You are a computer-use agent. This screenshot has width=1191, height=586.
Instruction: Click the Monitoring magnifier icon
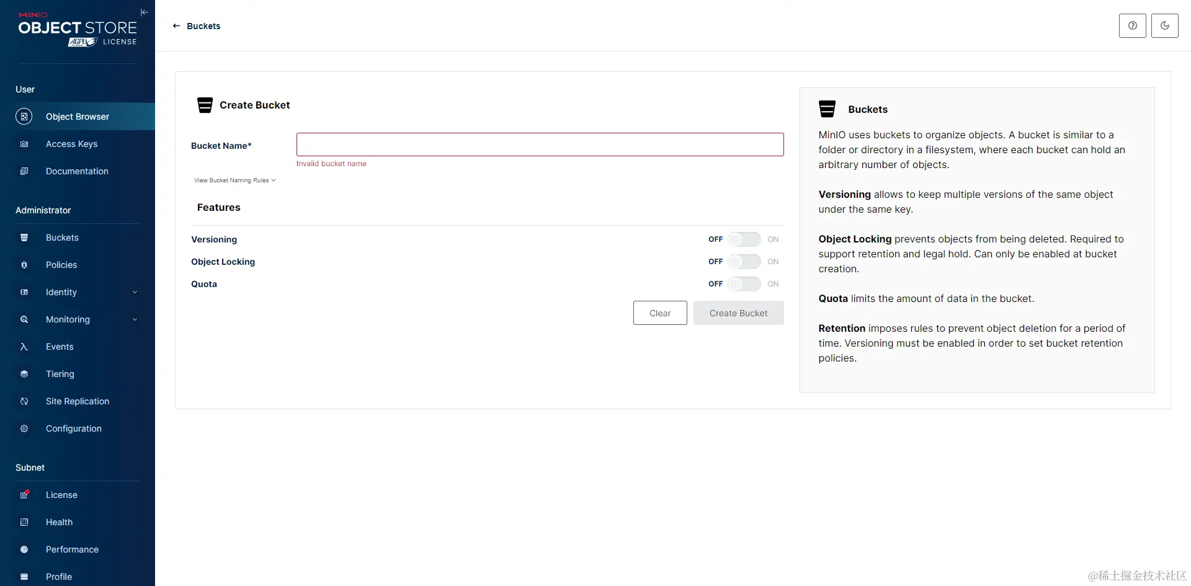tap(24, 319)
